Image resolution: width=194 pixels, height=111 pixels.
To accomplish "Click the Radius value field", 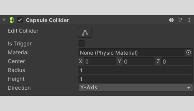I will (x=136, y=70).
